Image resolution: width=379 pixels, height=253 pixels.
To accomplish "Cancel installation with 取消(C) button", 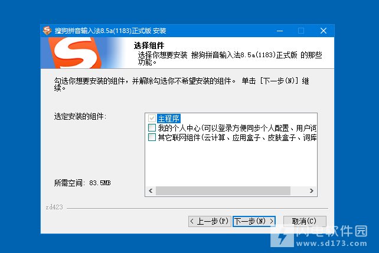I will click(305, 221).
